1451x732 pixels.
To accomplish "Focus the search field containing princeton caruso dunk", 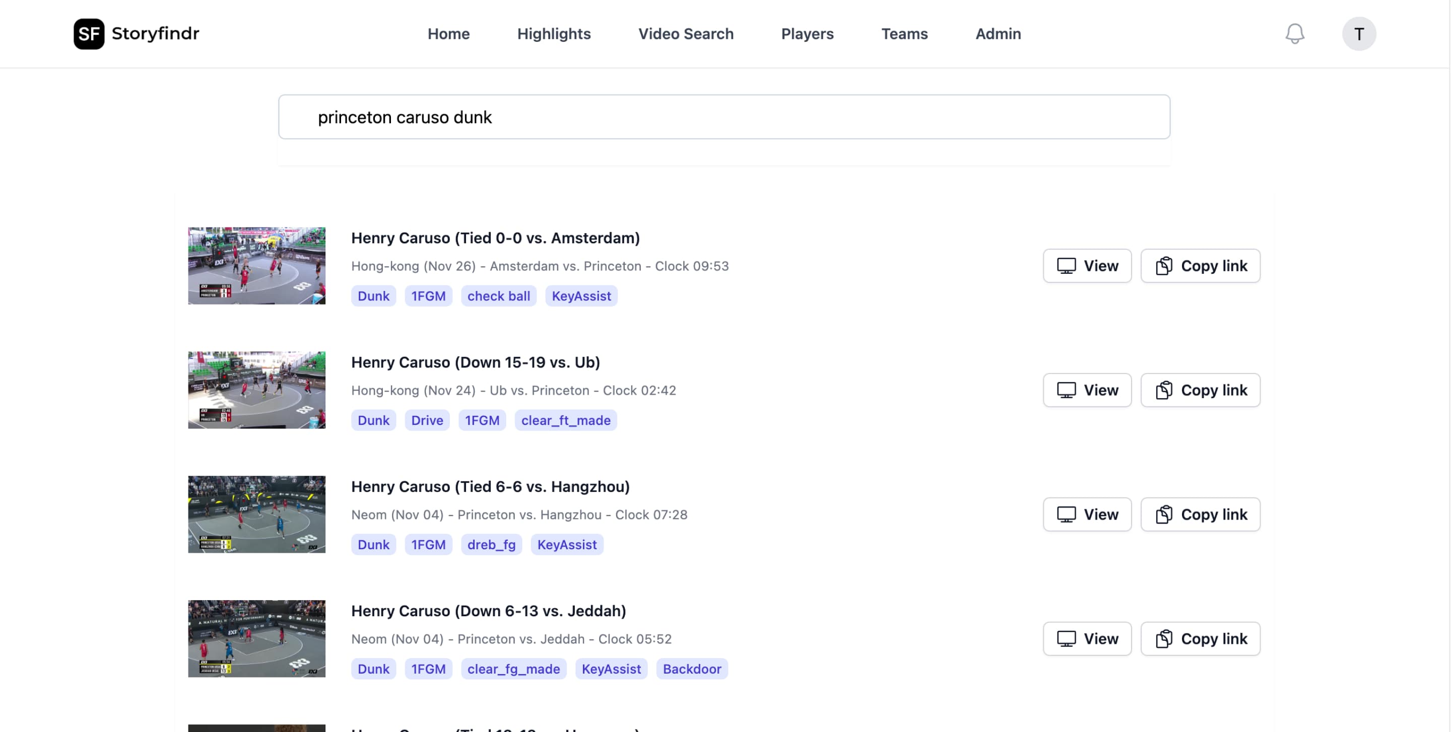I will (724, 117).
